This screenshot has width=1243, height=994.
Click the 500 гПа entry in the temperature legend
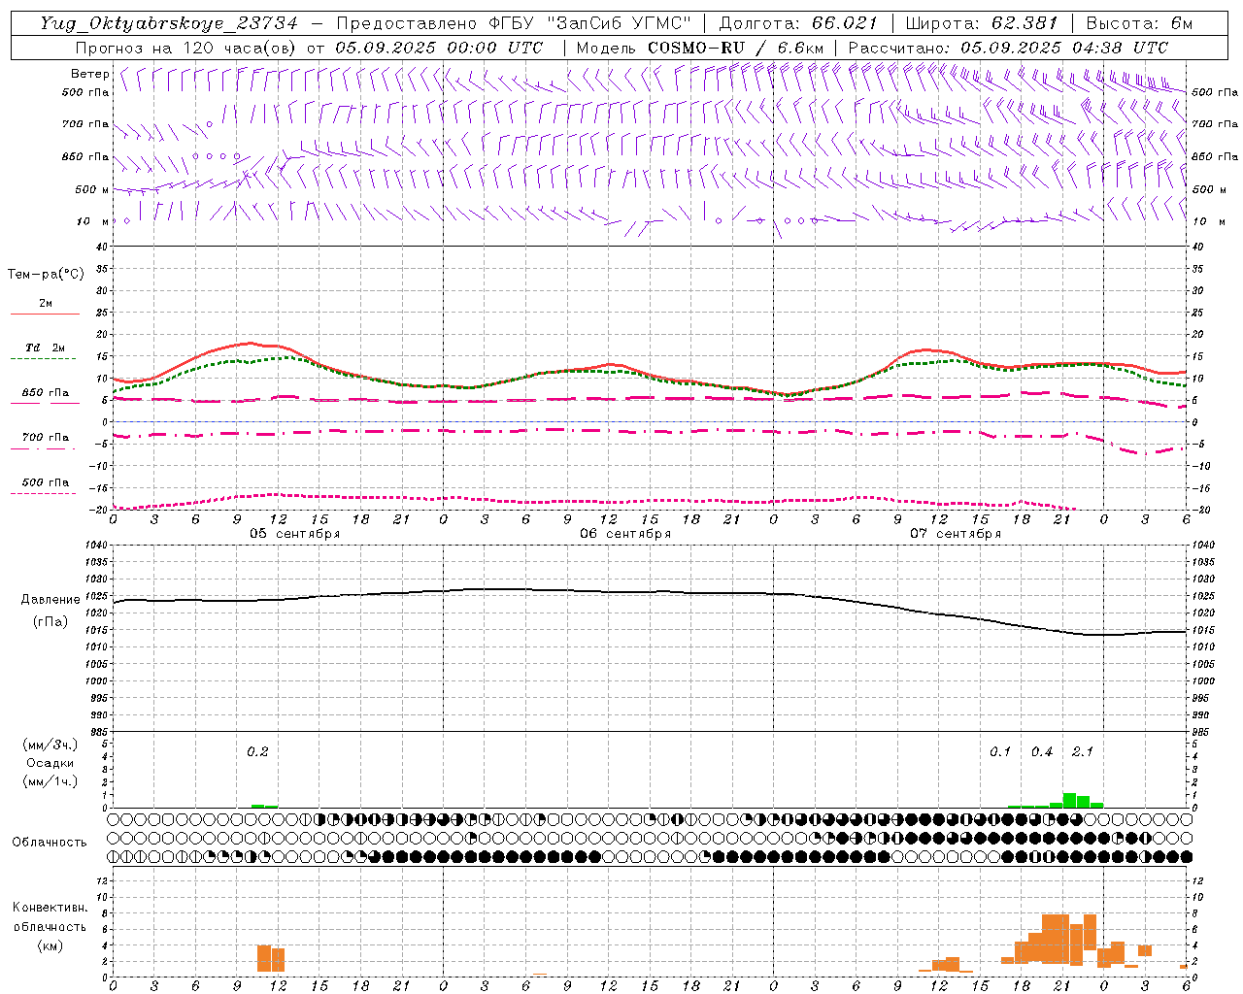pos(46,482)
